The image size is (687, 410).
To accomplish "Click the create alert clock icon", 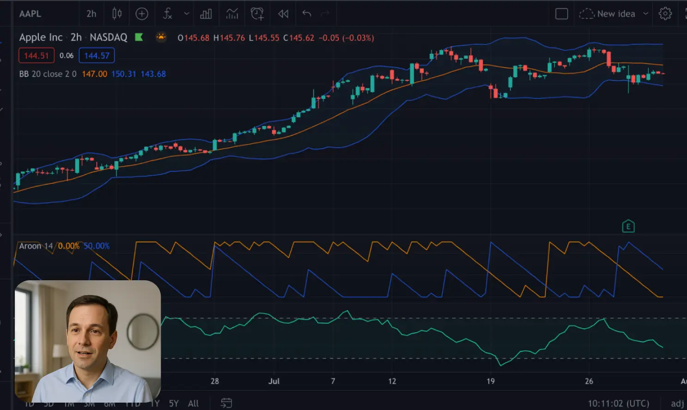I will (257, 14).
